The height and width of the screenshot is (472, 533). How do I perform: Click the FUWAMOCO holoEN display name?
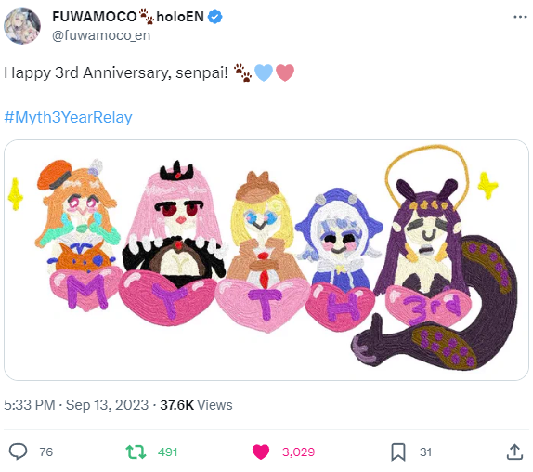[128, 17]
